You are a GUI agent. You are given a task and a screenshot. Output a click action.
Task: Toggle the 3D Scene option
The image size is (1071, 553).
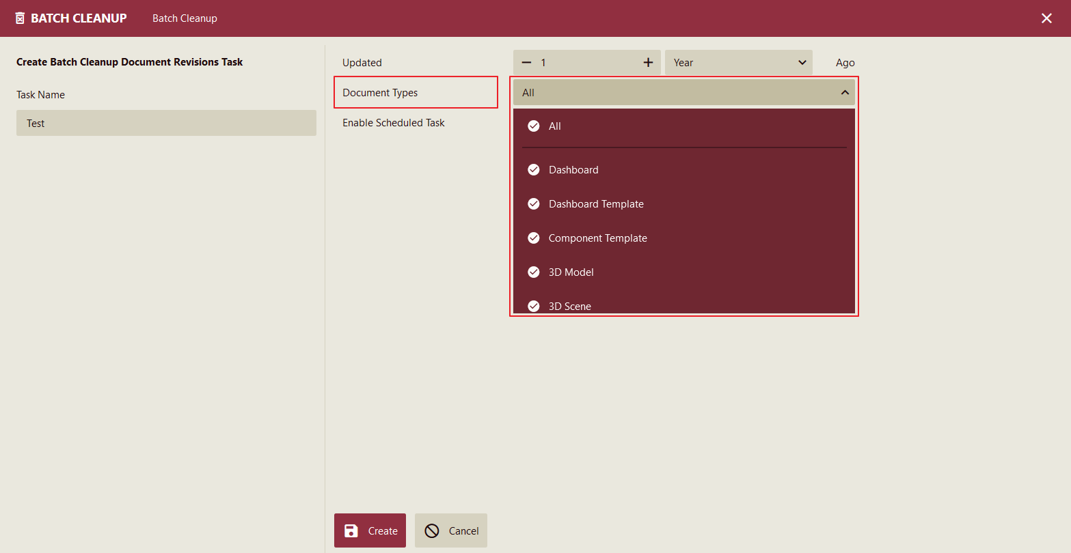coord(534,306)
